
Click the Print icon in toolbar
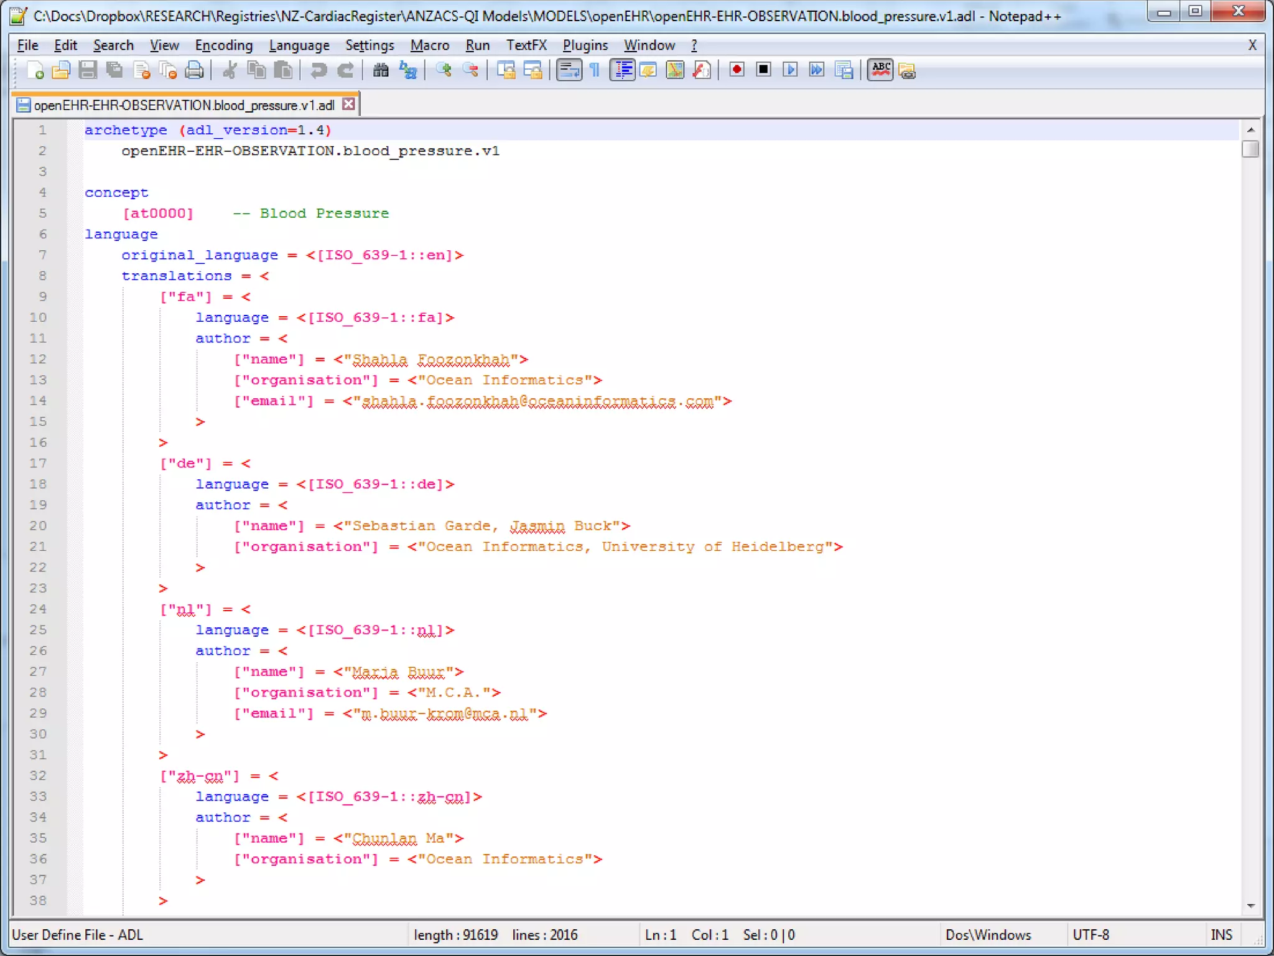tap(194, 70)
